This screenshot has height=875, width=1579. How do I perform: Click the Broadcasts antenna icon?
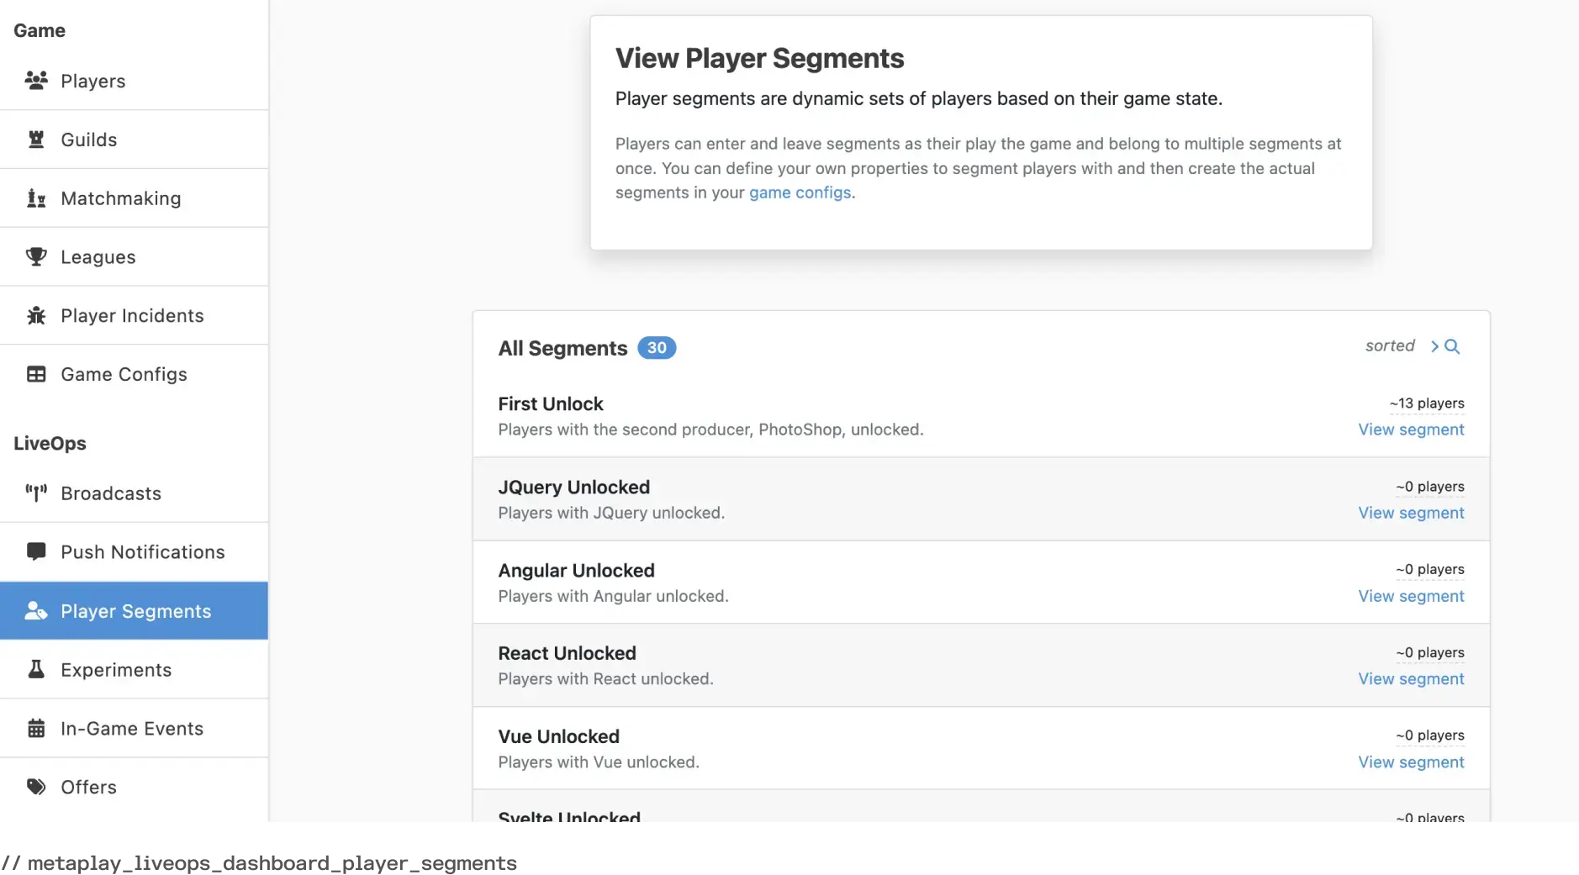click(x=35, y=493)
